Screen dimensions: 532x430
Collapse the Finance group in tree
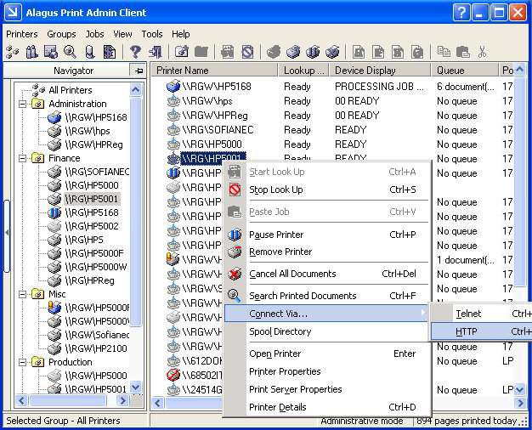tap(22, 158)
